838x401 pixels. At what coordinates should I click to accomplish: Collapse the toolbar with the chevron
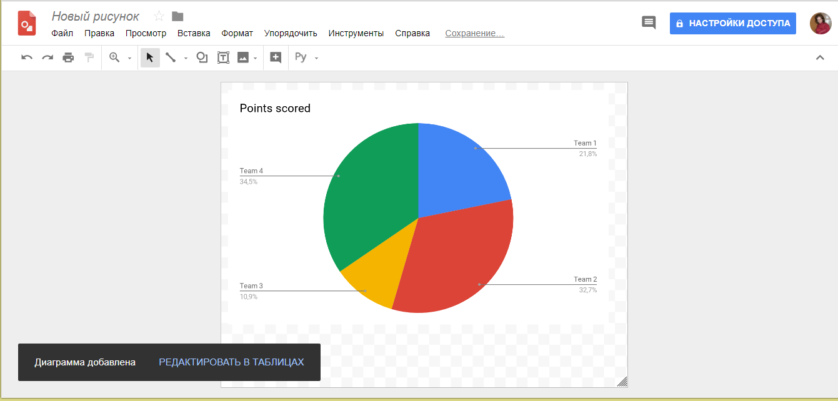tap(821, 57)
